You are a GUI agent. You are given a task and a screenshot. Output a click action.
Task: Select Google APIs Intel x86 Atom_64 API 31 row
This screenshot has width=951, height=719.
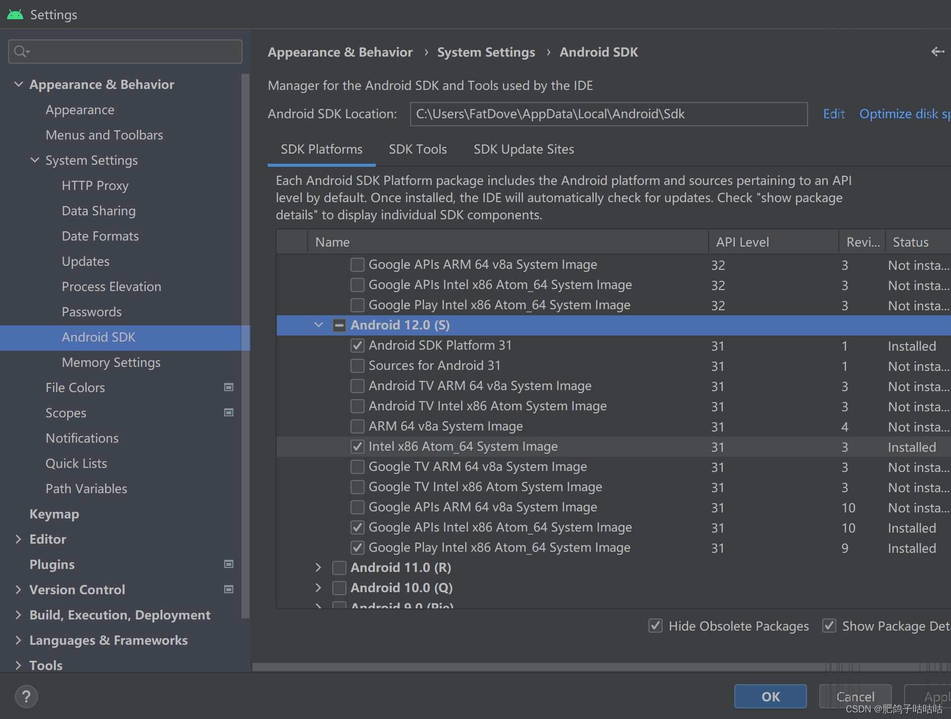point(614,528)
